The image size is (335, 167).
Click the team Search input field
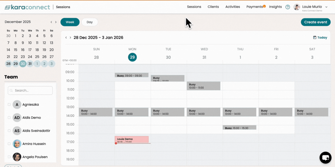click(30, 90)
